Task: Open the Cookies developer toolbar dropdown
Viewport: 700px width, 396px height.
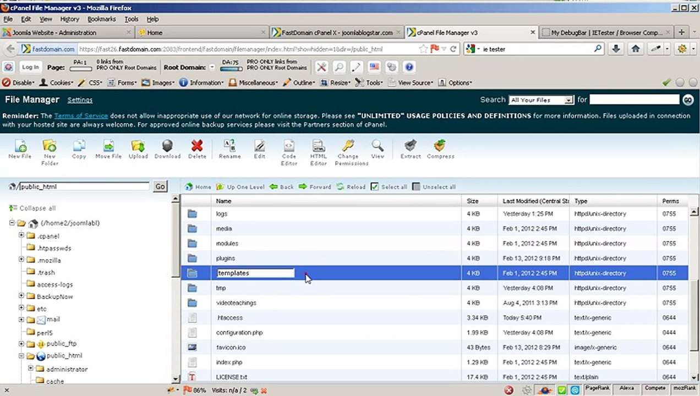Action: pyautogui.click(x=56, y=82)
